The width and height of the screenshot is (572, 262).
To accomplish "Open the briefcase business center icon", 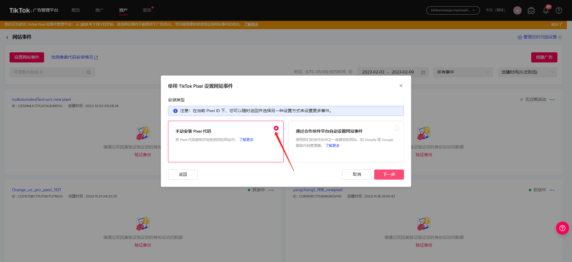I will 531,10.
